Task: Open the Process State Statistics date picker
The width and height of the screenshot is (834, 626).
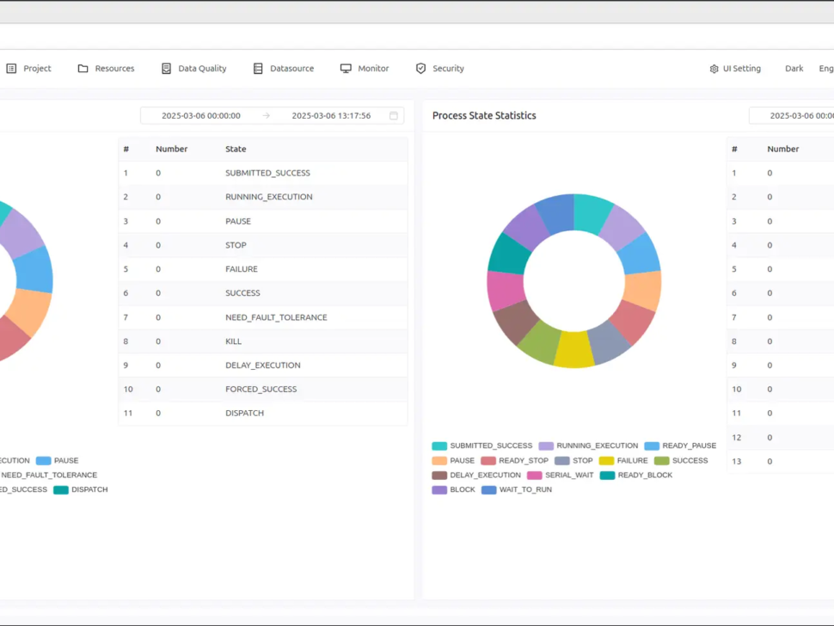Action: click(x=800, y=115)
